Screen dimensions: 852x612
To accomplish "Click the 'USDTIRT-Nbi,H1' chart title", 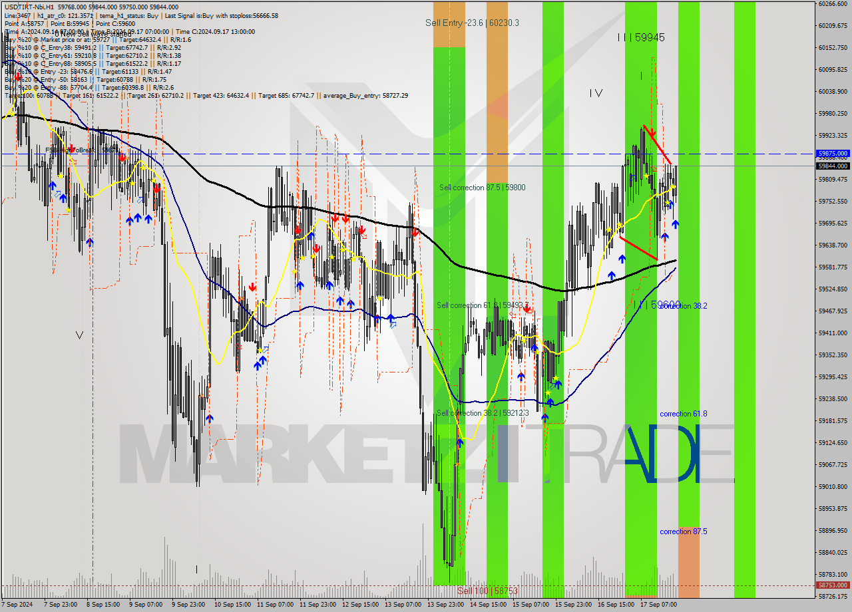I will pyautogui.click(x=30, y=7).
